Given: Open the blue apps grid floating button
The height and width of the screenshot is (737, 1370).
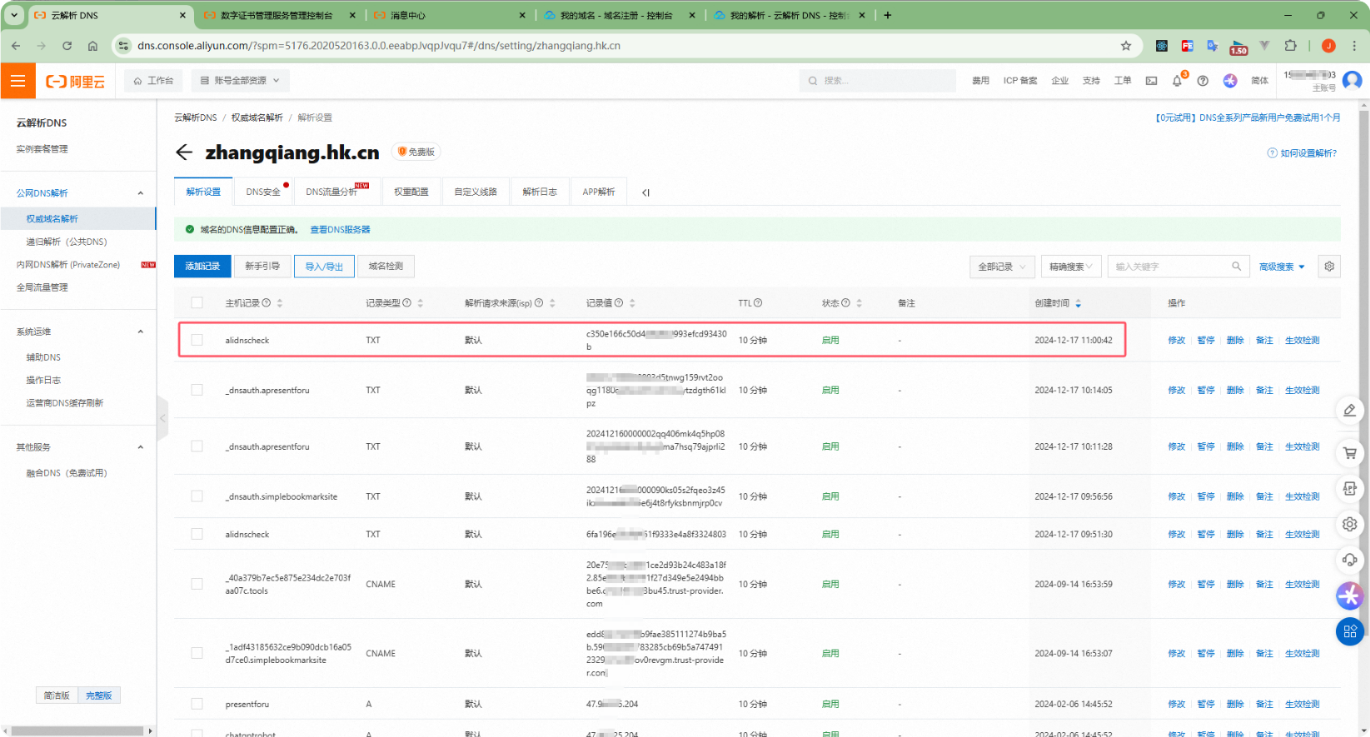Looking at the screenshot, I should pyautogui.click(x=1350, y=631).
